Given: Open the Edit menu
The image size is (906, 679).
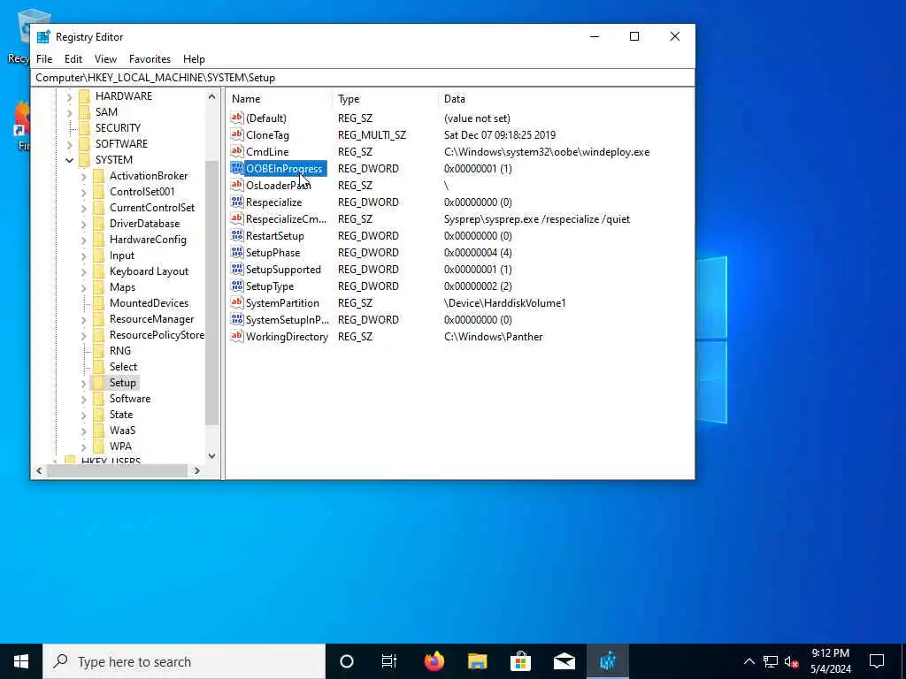Looking at the screenshot, I should (73, 59).
